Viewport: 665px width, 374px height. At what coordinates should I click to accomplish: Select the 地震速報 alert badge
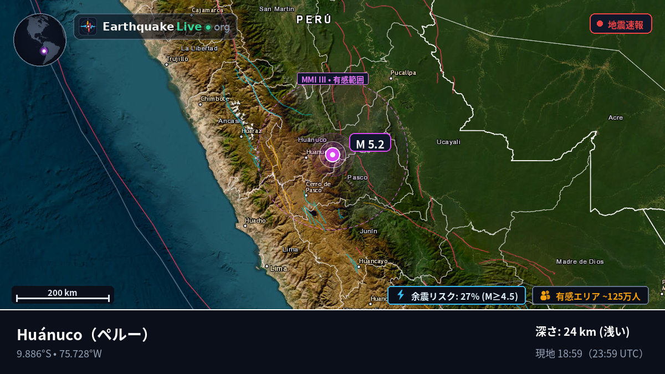point(621,24)
